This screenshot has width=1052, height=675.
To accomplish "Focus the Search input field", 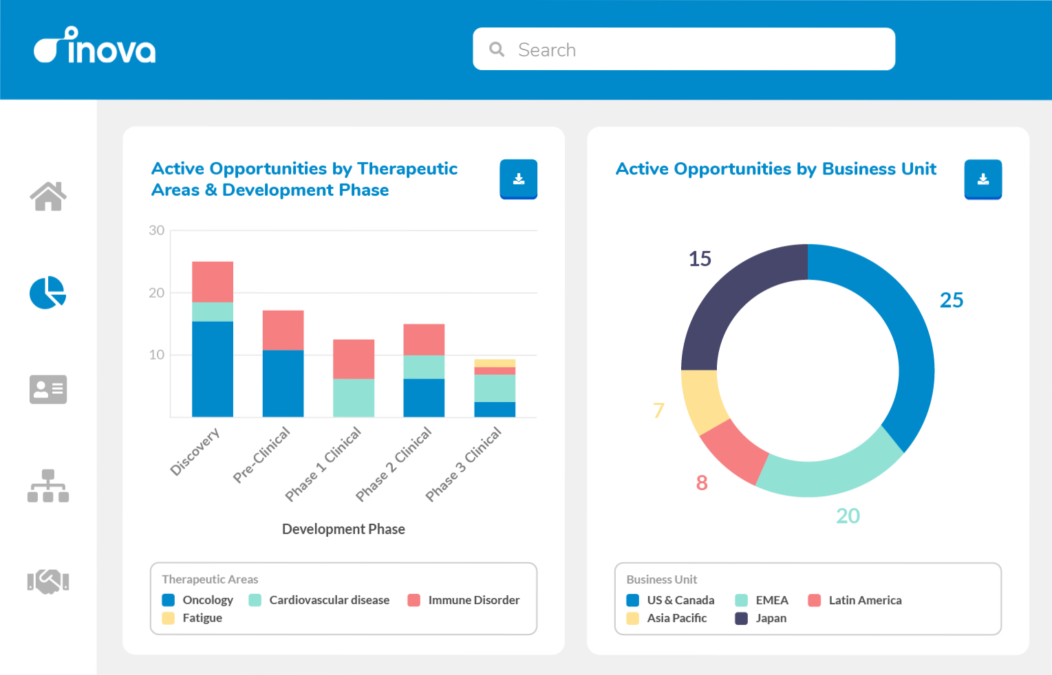I will (684, 49).
